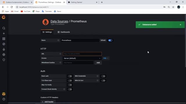Viewport: 186px width, 104px height.
Task: Open search in Grafana sidebar
Action: pos(4,28)
